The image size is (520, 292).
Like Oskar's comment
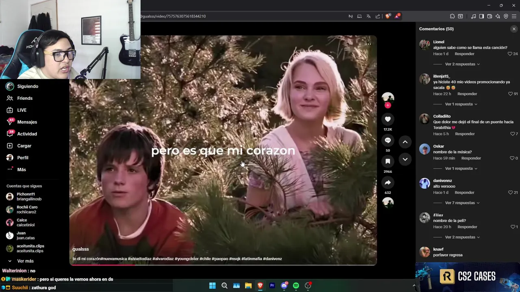(x=512, y=158)
